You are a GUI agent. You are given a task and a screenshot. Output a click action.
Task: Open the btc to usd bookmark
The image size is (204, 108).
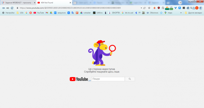[127, 13]
